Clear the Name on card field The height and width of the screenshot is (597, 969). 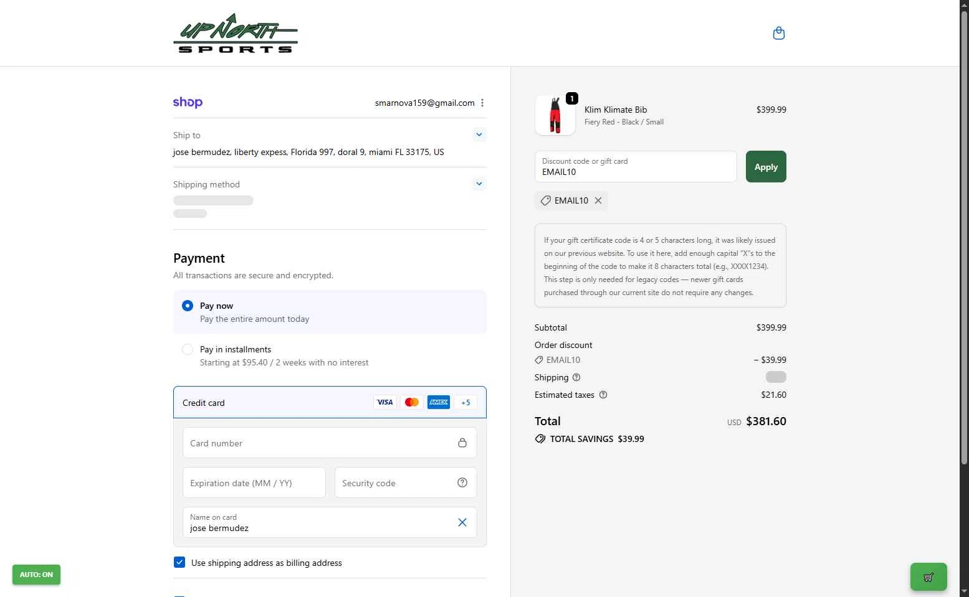point(462,522)
